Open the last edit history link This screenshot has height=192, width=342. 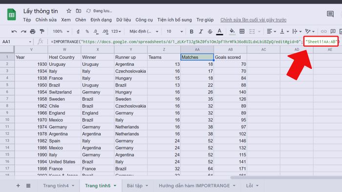pos(253,20)
